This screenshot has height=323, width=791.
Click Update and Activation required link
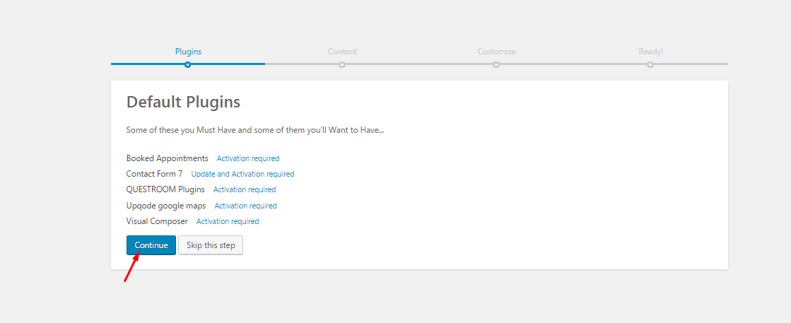pos(242,174)
